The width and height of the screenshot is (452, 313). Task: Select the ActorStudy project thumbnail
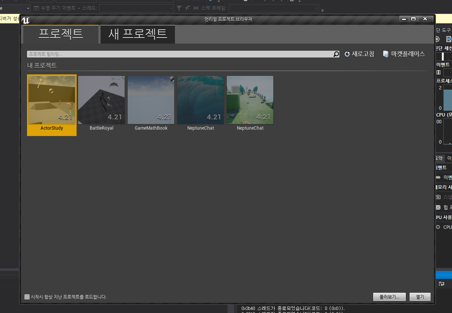tap(52, 100)
